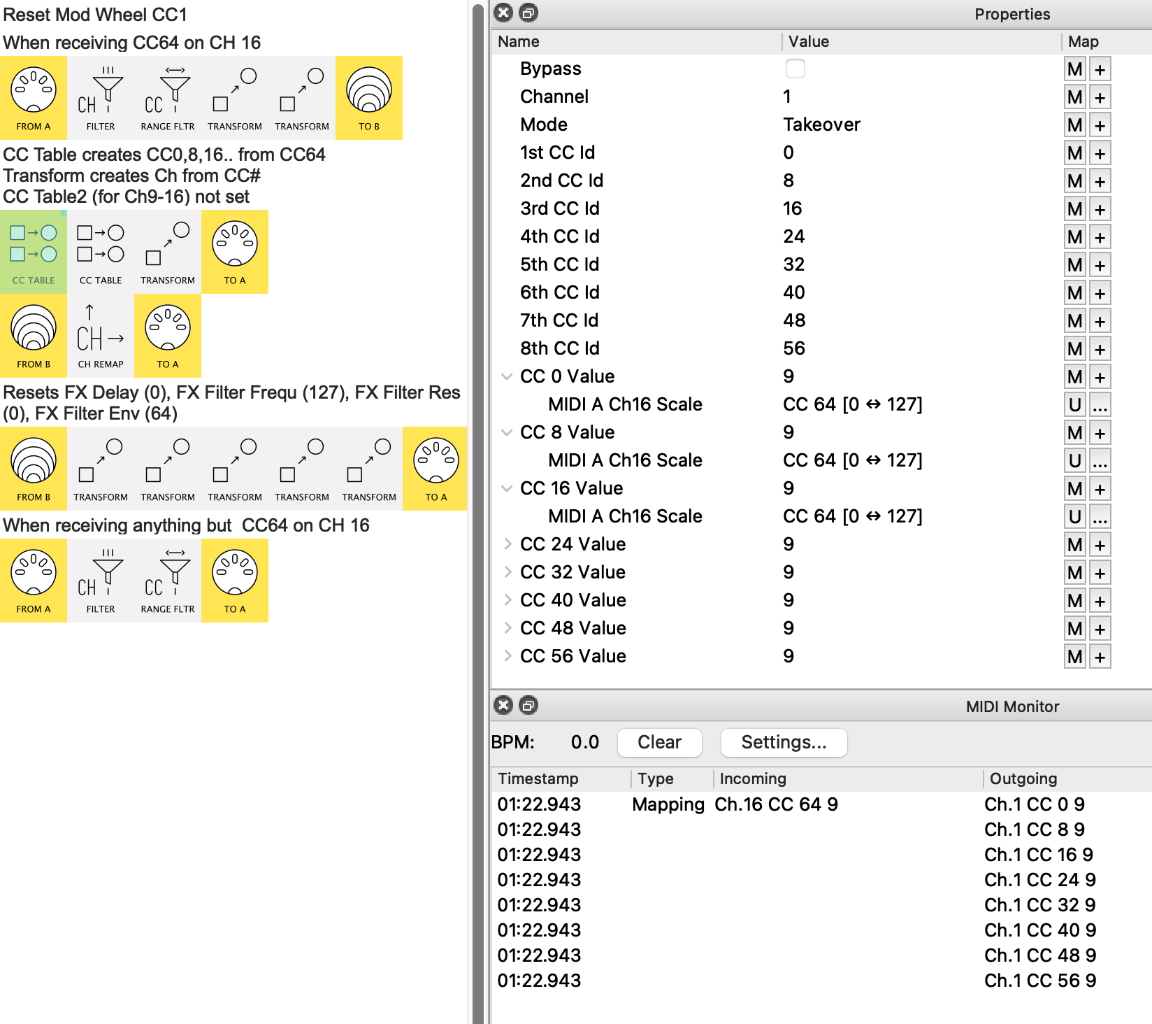
Task: Click the Name column header in Properties
Action: 519,42
